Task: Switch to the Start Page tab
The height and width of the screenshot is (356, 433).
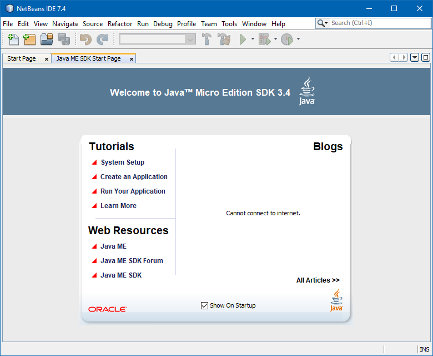Action: [22, 58]
